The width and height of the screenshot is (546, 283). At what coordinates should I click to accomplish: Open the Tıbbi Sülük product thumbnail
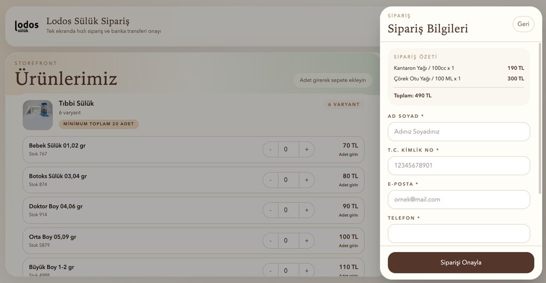click(x=37, y=115)
